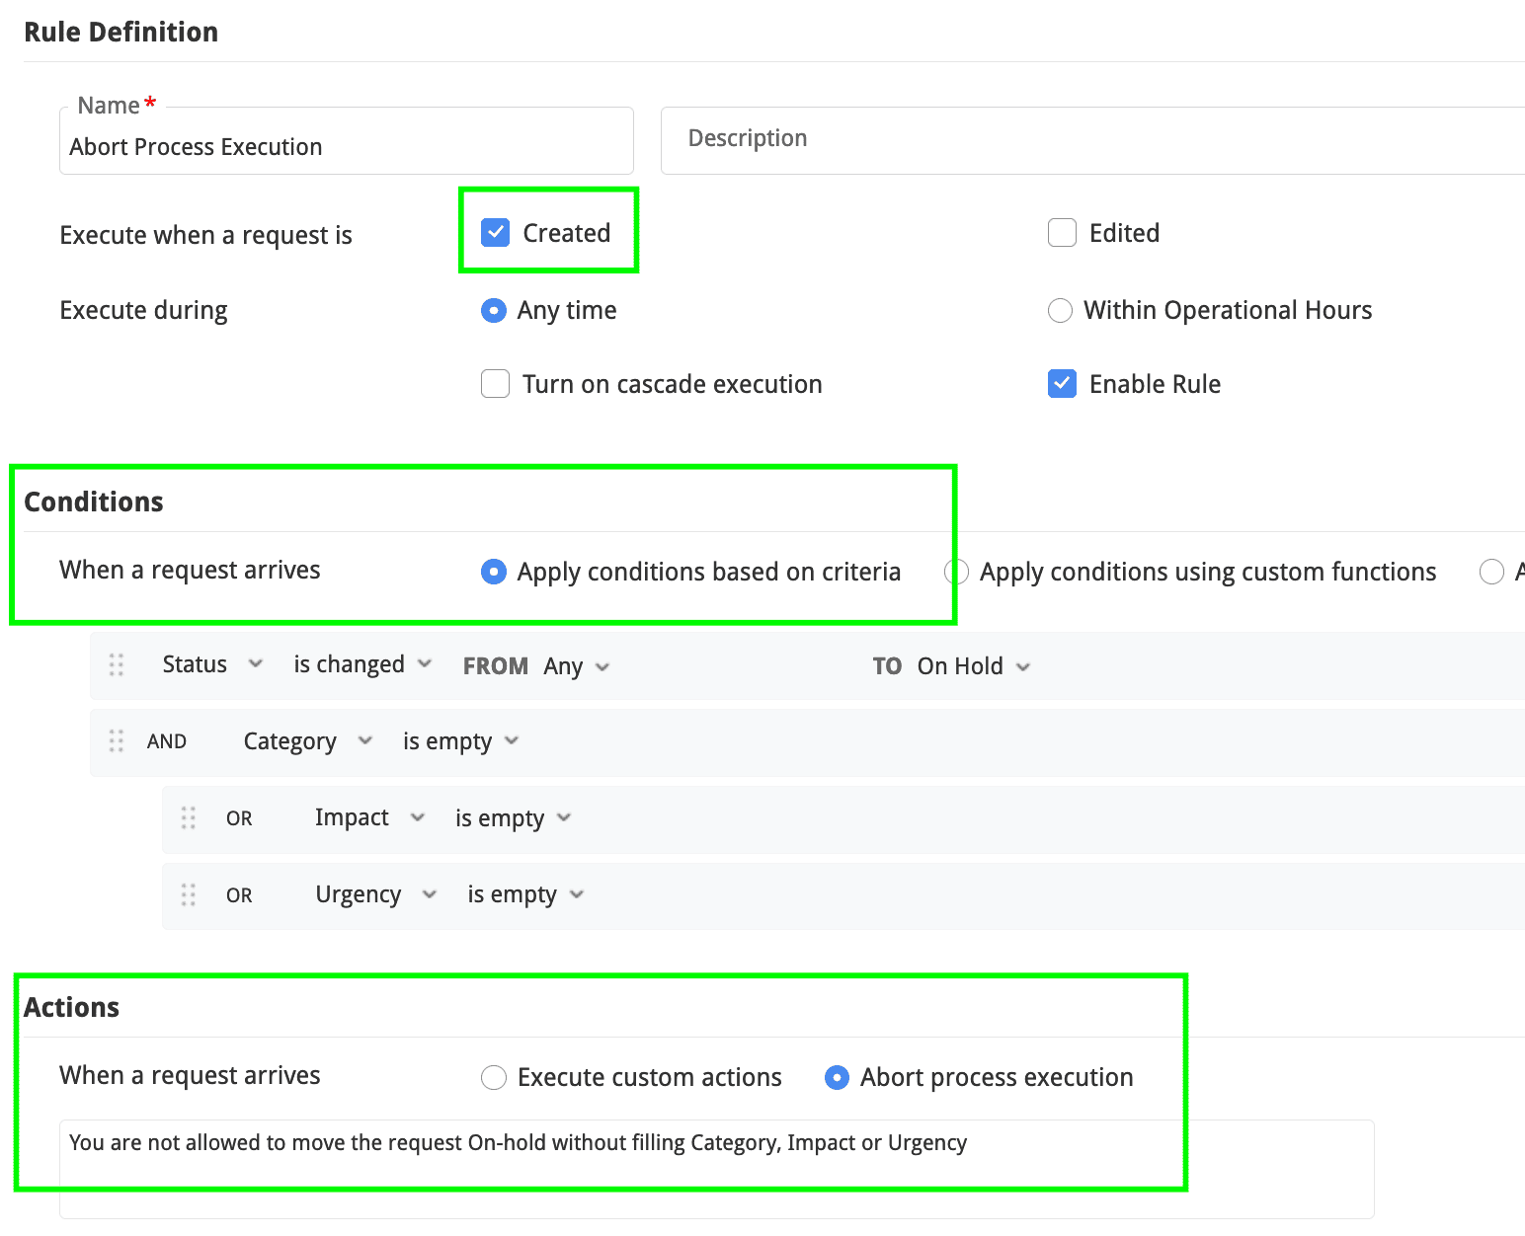This screenshot has width=1525, height=1236.
Task: Open the Status field dropdown
Action: [x=212, y=664]
